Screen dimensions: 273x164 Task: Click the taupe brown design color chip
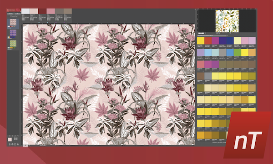click(x=68, y=11)
